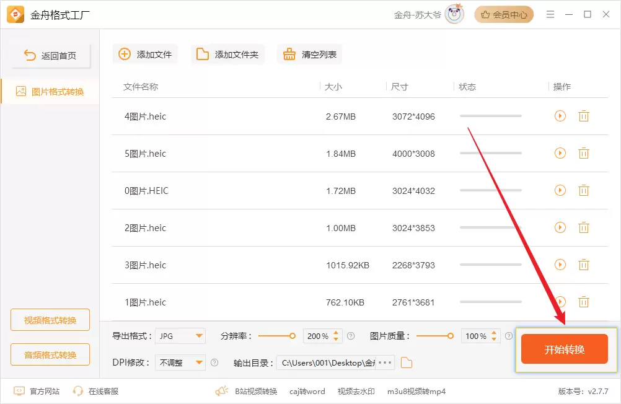Click the dimension 3024*4032
The image size is (621, 404).
tap(413, 190)
